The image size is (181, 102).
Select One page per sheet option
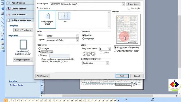pos(47,20)
